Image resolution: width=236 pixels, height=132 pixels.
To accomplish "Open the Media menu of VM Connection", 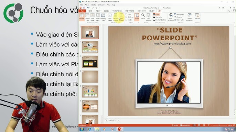I will [94, 5].
